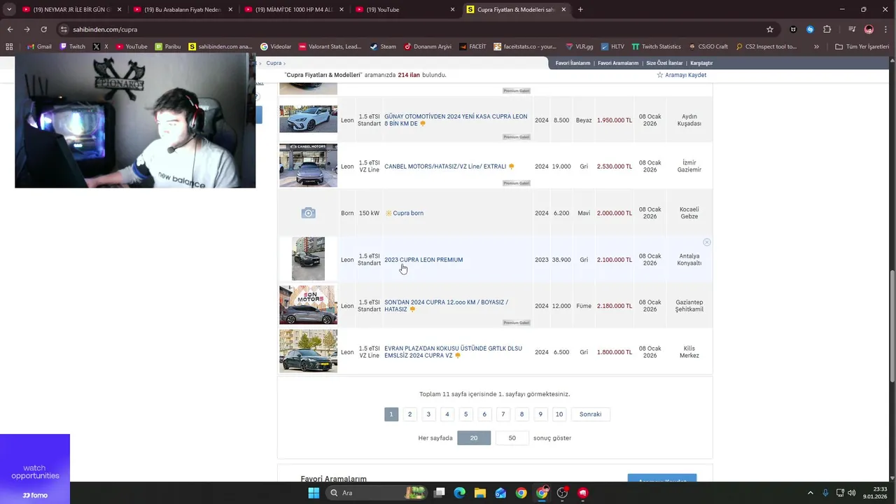Click the 2.530.000 TL price
This screenshot has width=896, height=504.
(x=615, y=167)
